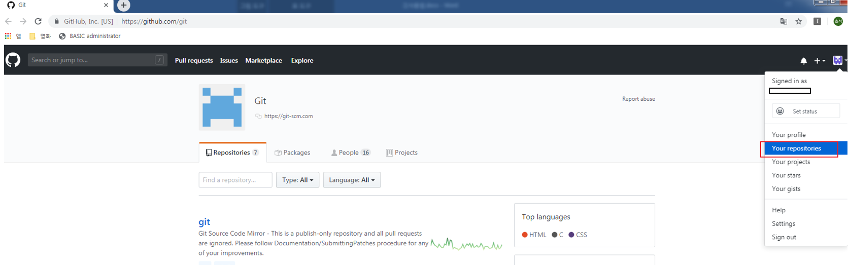Expand the Language: All dropdown
The width and height of the screenshot is (848, 265).
pos(352,180)
